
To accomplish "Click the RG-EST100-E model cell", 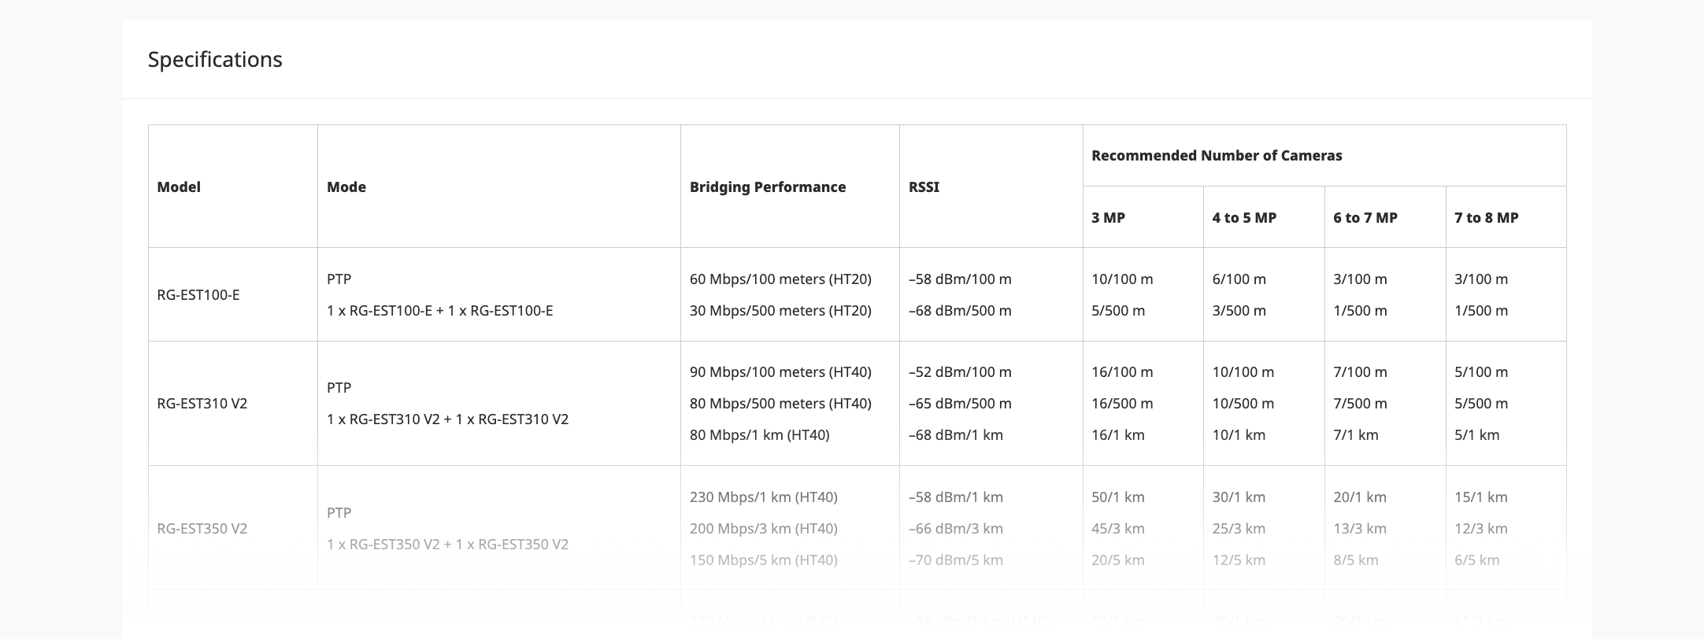I will pos(198,295).
